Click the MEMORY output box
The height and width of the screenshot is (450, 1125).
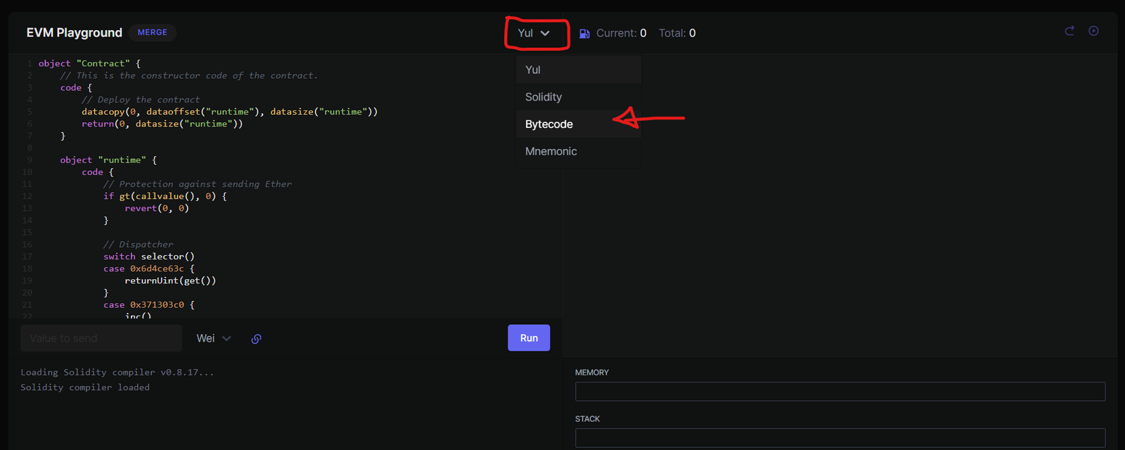tap(840, 392)
